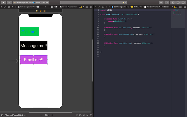The width and height of the screenshot is (187, 117).
Task: Click the code review arrows button
Action: pyautogui.click(x=167, y=2)
